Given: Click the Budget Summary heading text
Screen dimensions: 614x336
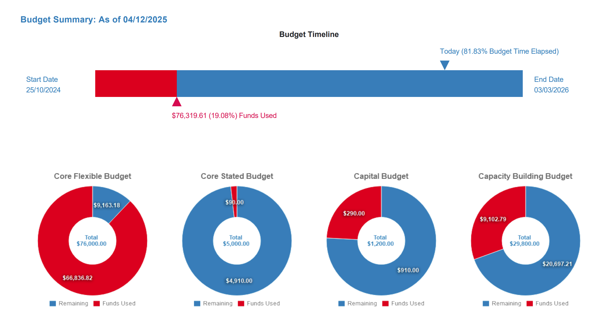Looking at the screenshot, I should tap(94, 20).
